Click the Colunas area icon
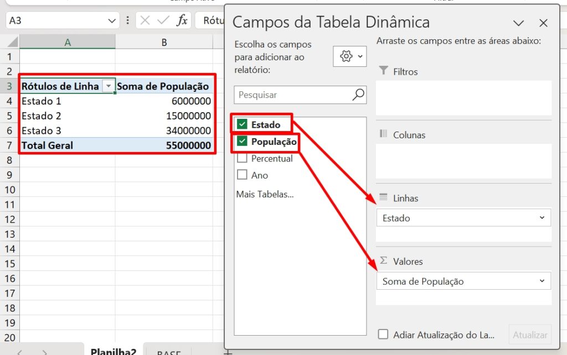 click(x=383, y=134)
